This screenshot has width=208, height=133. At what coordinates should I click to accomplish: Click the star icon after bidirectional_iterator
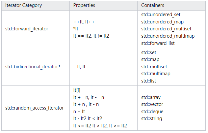(60, 66)
